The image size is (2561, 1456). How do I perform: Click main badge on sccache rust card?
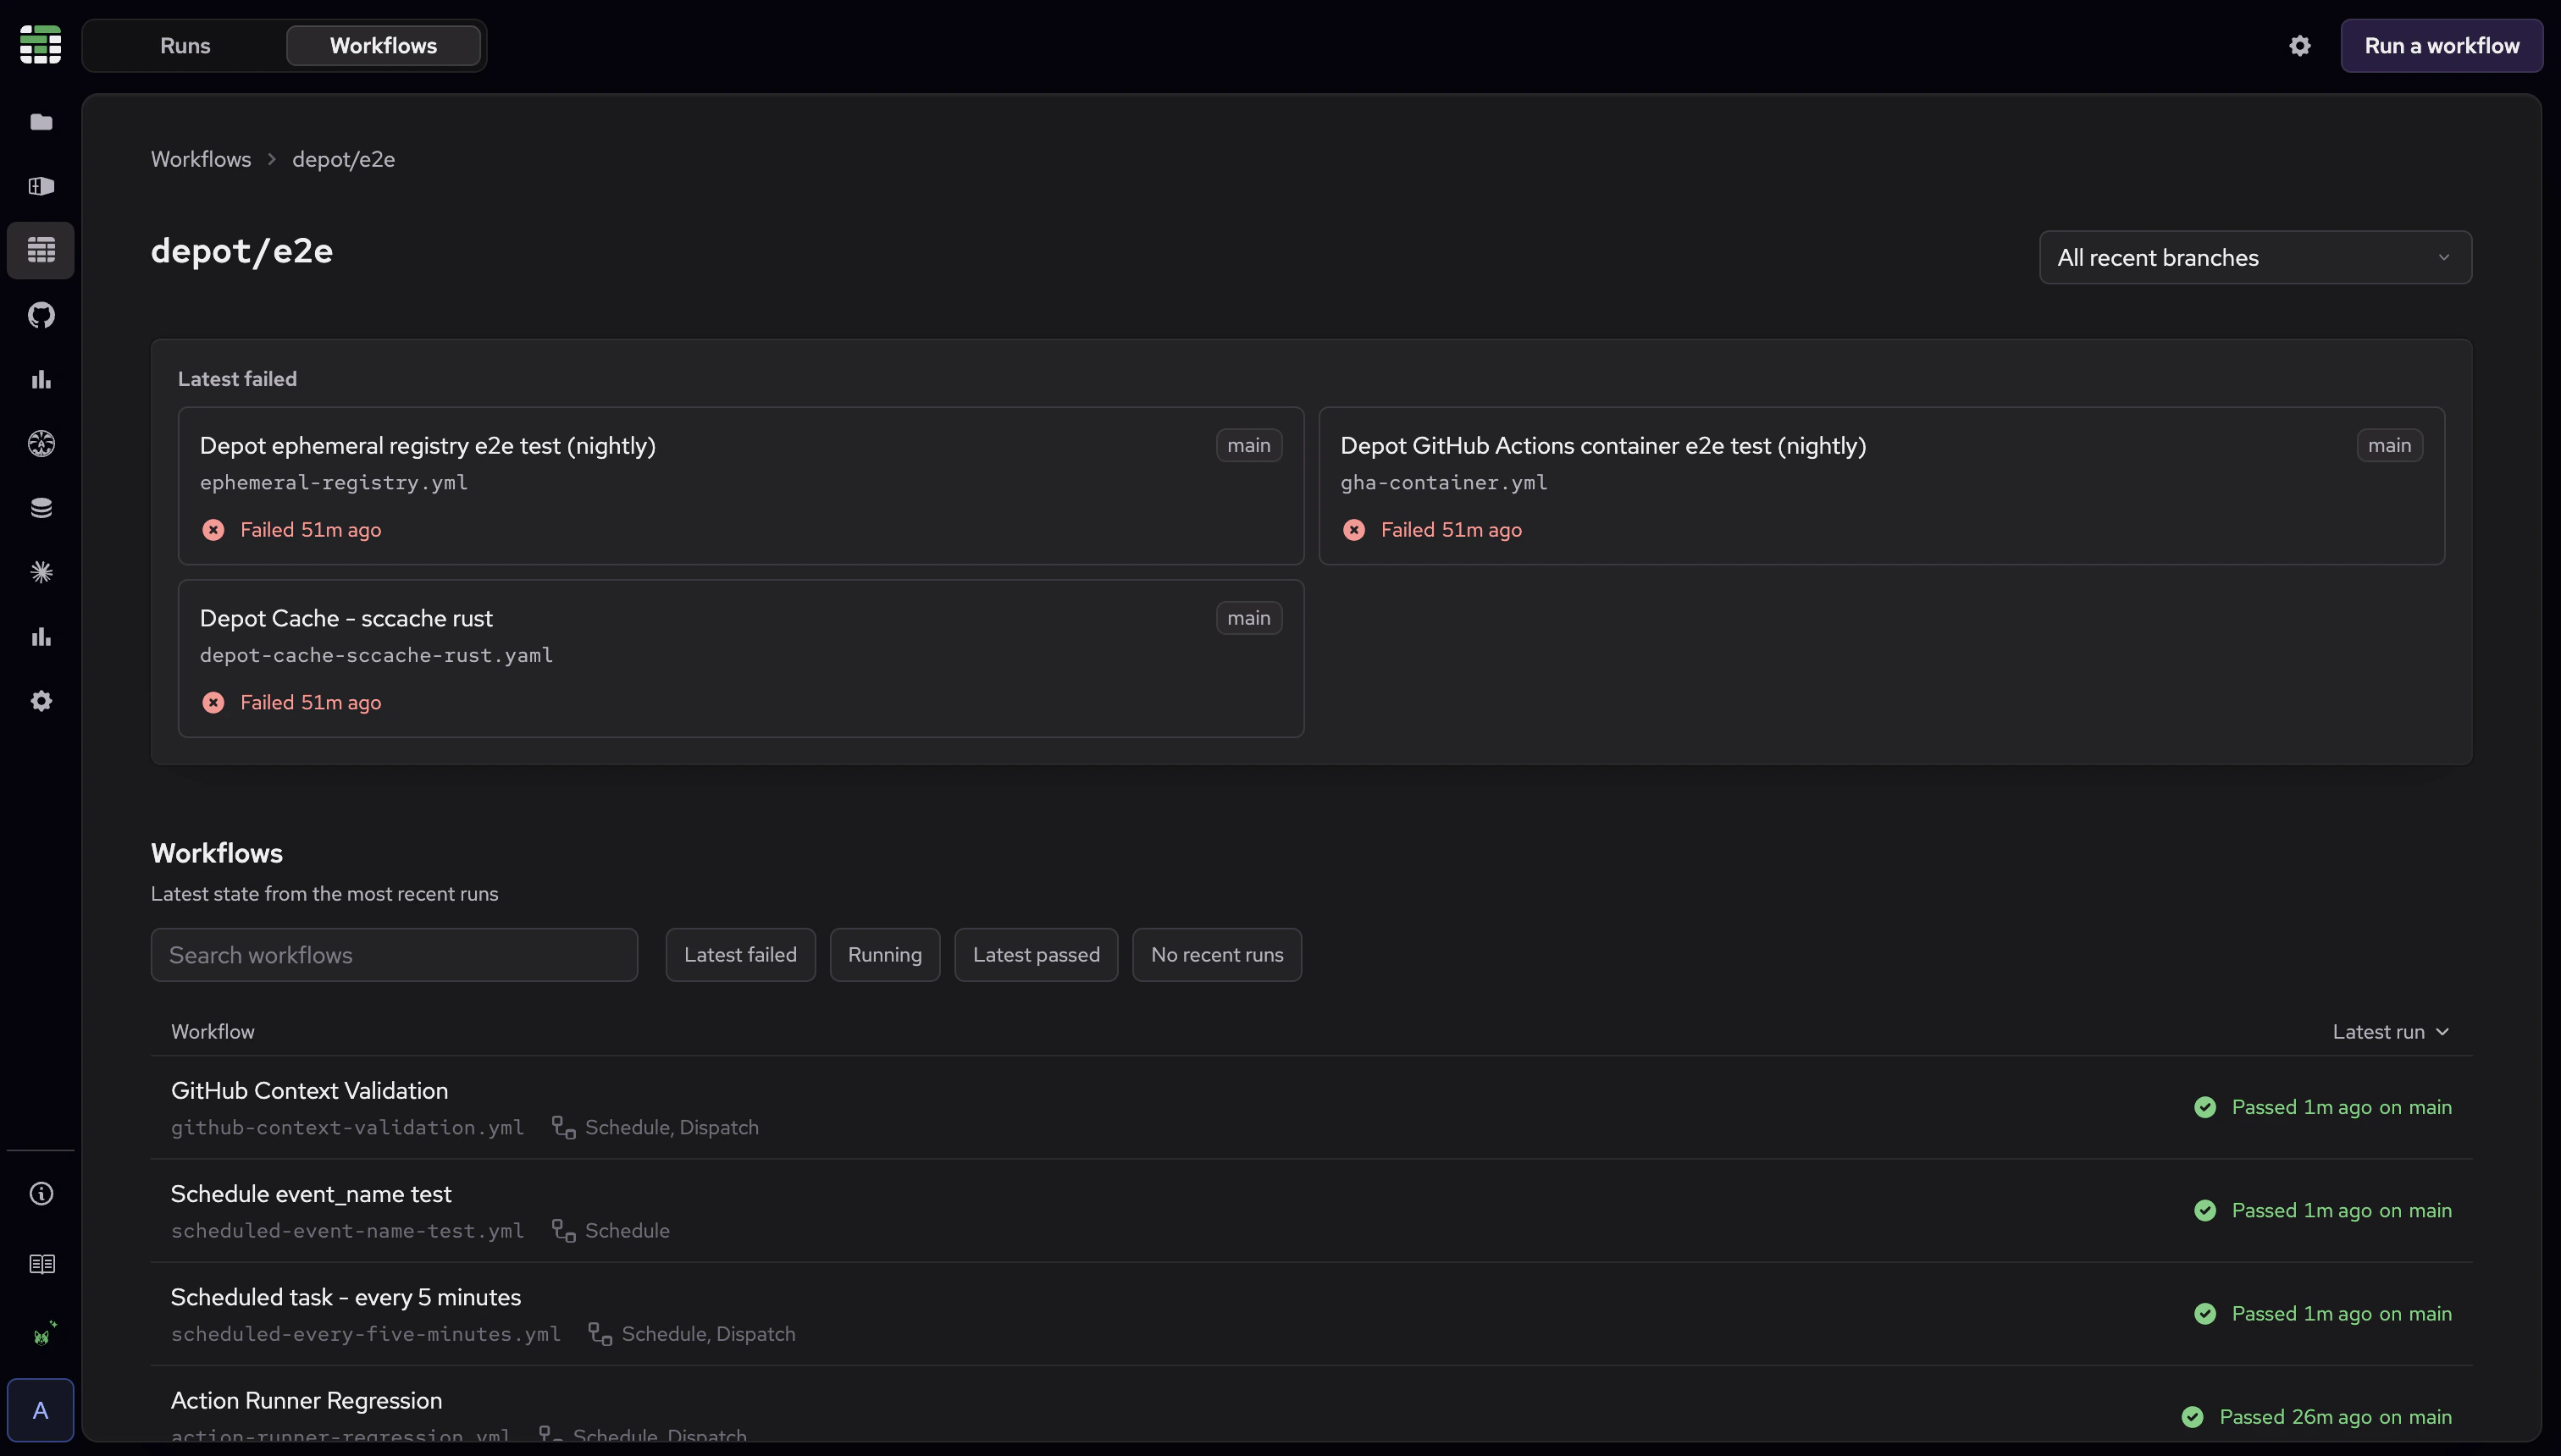(x=1248, y=618)
